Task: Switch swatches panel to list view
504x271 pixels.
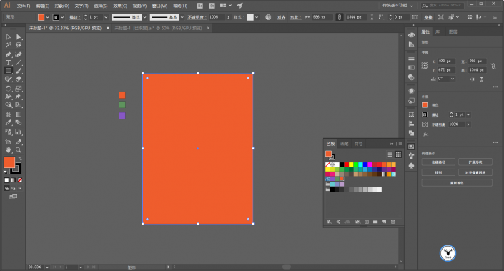Action: point(390,154)
